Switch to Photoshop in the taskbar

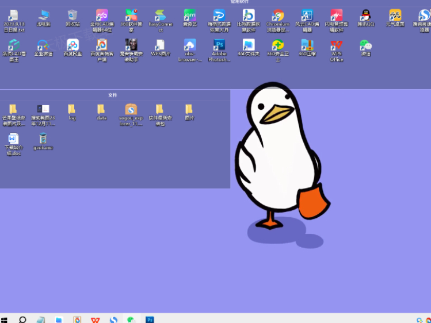(150, 320)
